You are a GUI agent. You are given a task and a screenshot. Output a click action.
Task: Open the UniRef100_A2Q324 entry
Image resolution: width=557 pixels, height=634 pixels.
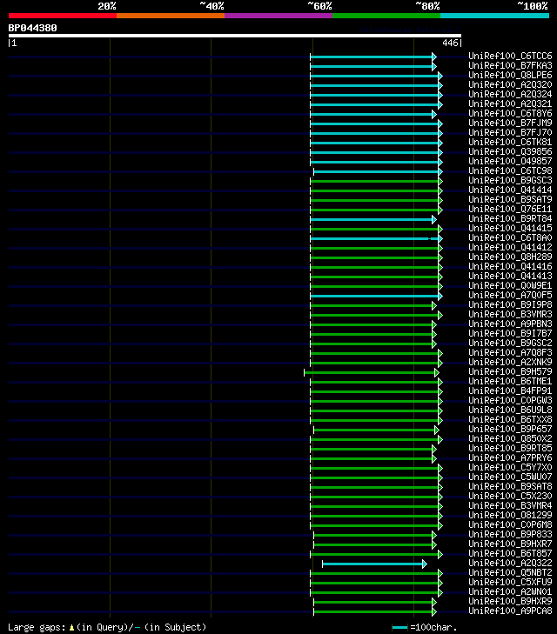[x=510, y=94]
